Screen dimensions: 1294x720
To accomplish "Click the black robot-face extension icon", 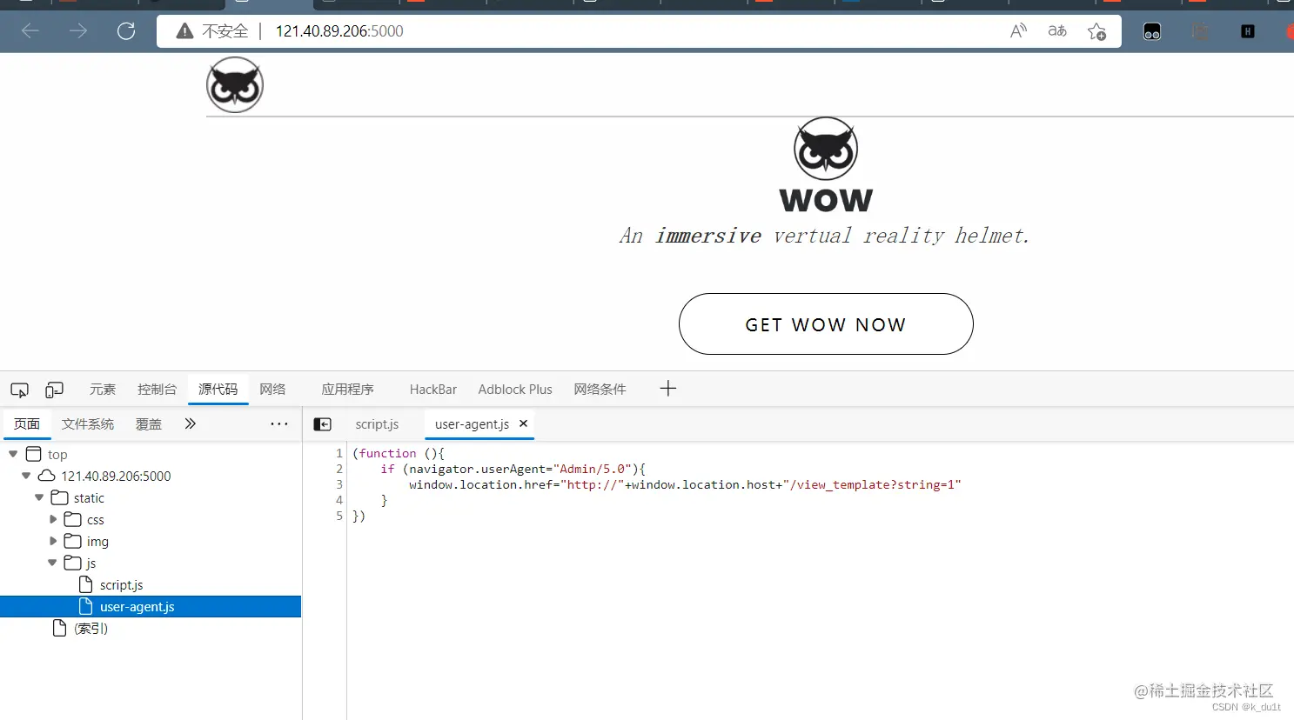I will click(1152, 32).
